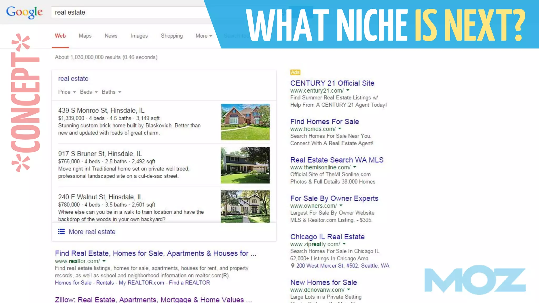The image size is (539, 303).
Task: Expand the More search menu
Action: (x=204, y=36)
